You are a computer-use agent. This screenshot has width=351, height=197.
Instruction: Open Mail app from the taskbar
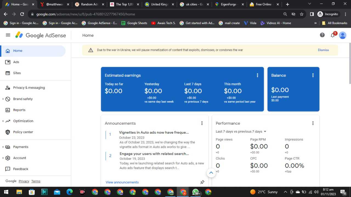[57, 192]
